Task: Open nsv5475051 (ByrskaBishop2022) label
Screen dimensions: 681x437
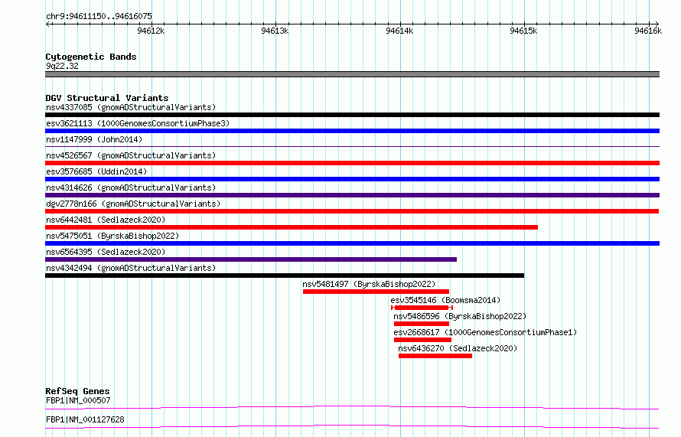Action: [x=112, y=236]
